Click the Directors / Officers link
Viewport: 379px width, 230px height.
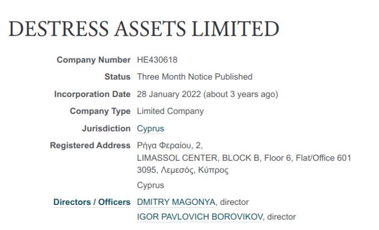click(x=92, y=202)
